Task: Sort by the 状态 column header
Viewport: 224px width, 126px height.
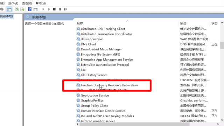Action: click(214, 23)
